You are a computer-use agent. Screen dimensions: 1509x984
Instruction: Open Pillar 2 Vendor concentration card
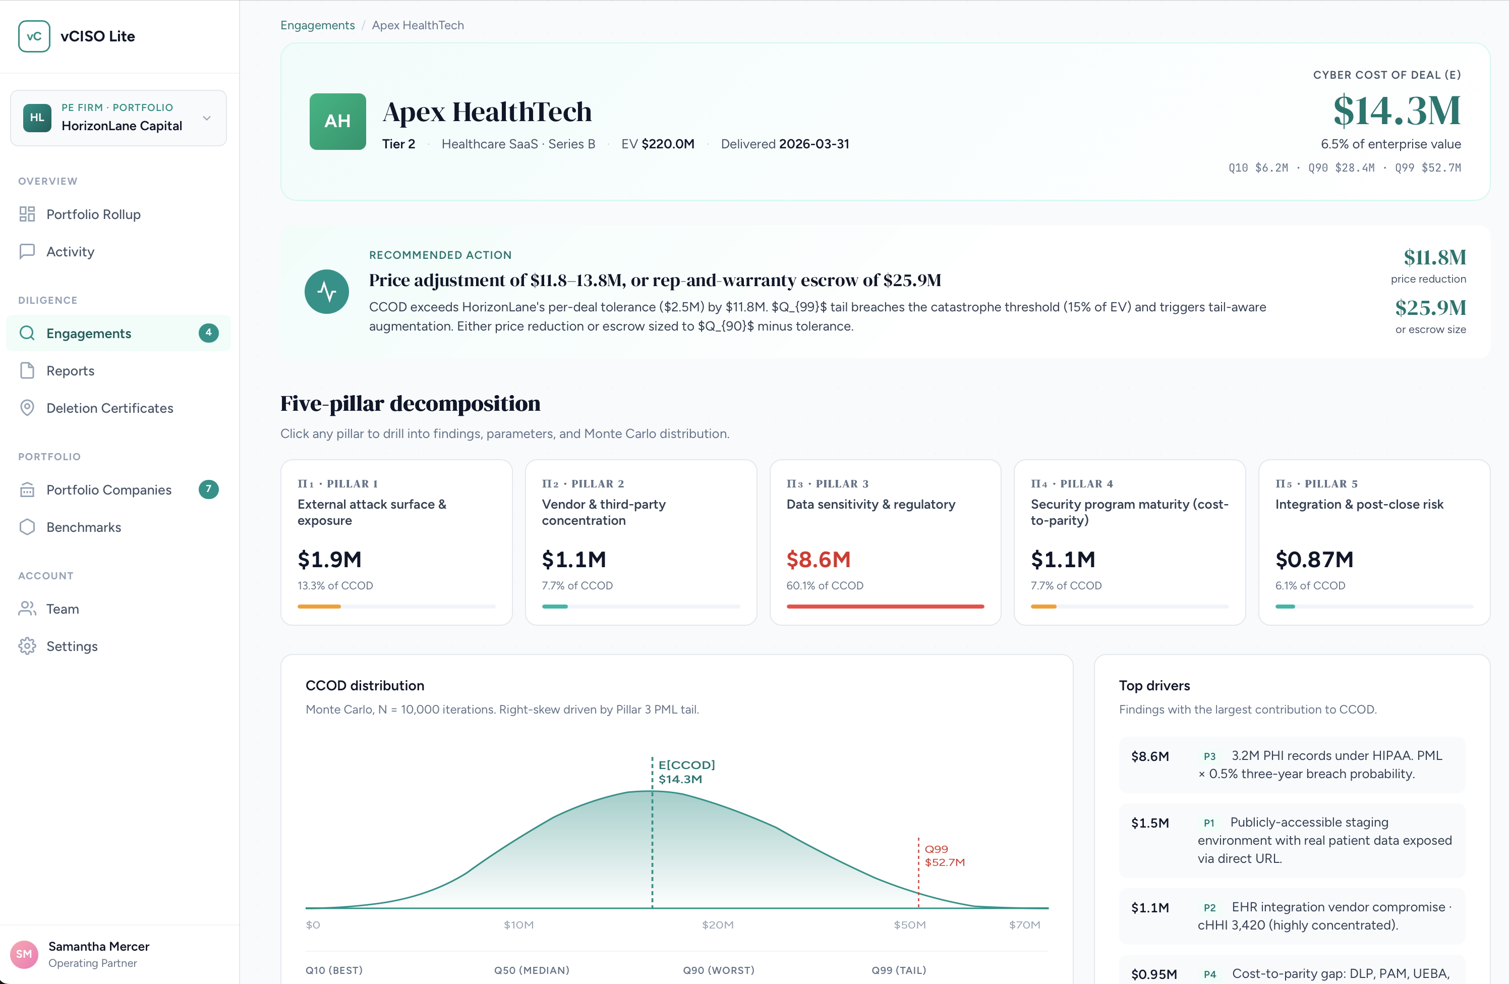(x=641, y=542)
